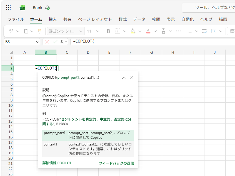Open the 数式 tab

click(122, 19)
